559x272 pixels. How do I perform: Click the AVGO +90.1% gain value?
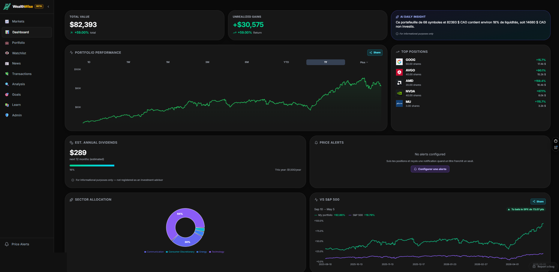point(541,70)
